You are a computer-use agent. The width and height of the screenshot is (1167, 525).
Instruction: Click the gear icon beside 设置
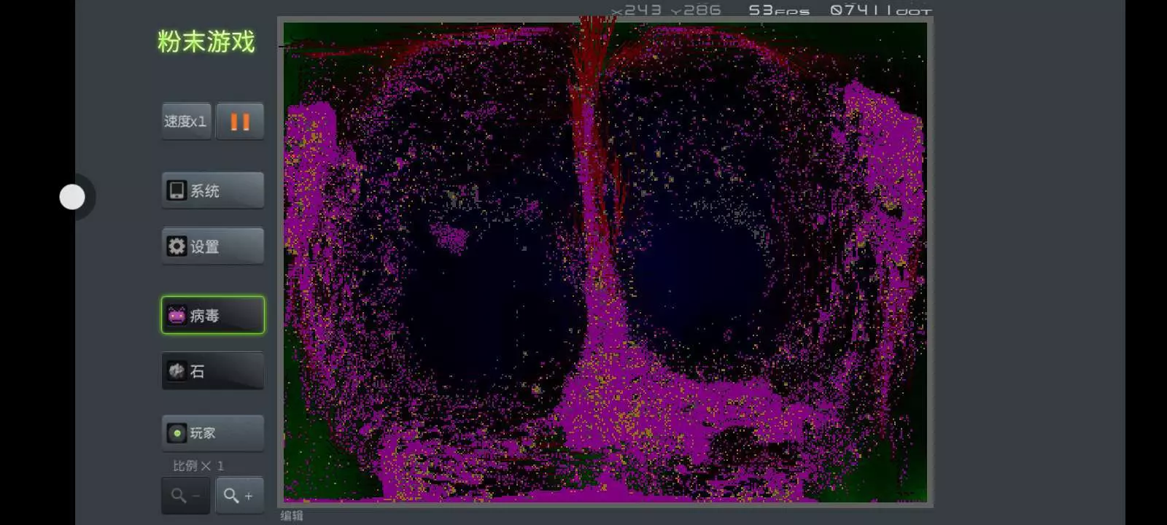(177, 246)
